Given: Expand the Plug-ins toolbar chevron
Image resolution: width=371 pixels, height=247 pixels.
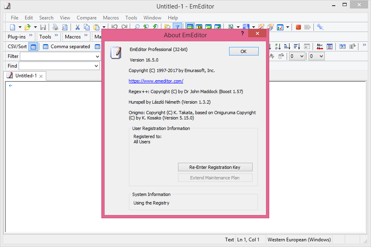Looking at the screenshot, I should coord(31,35).
